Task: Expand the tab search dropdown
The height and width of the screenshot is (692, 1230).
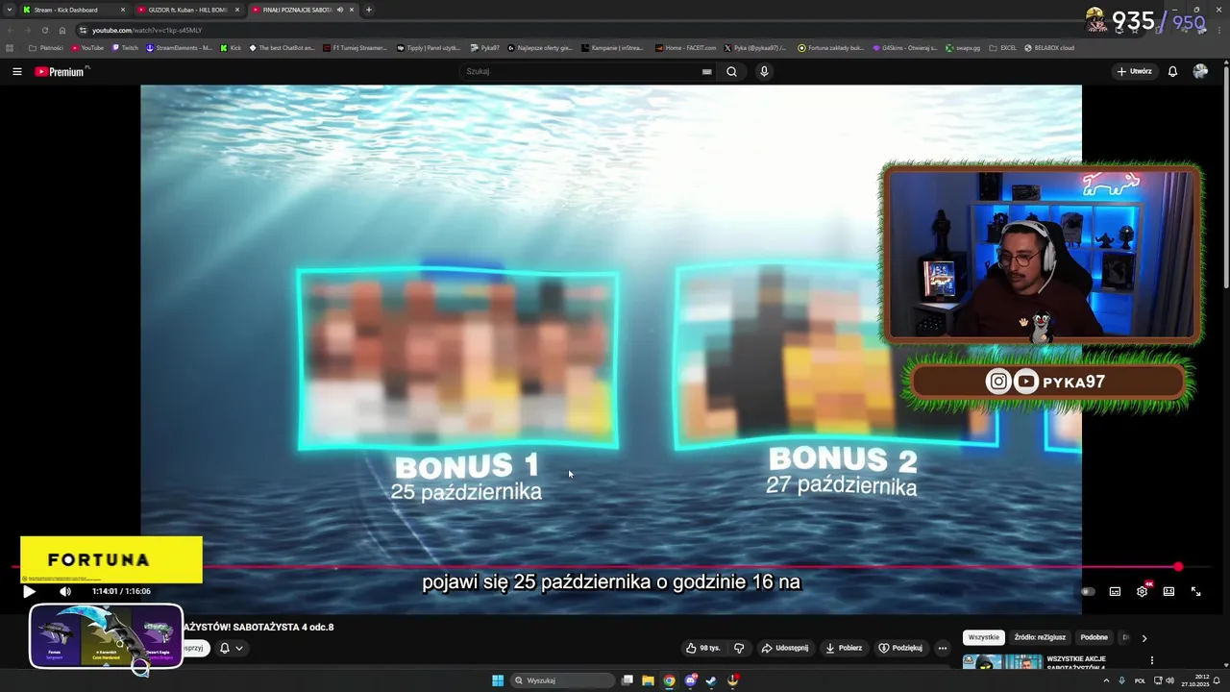Action: (10, 10)
